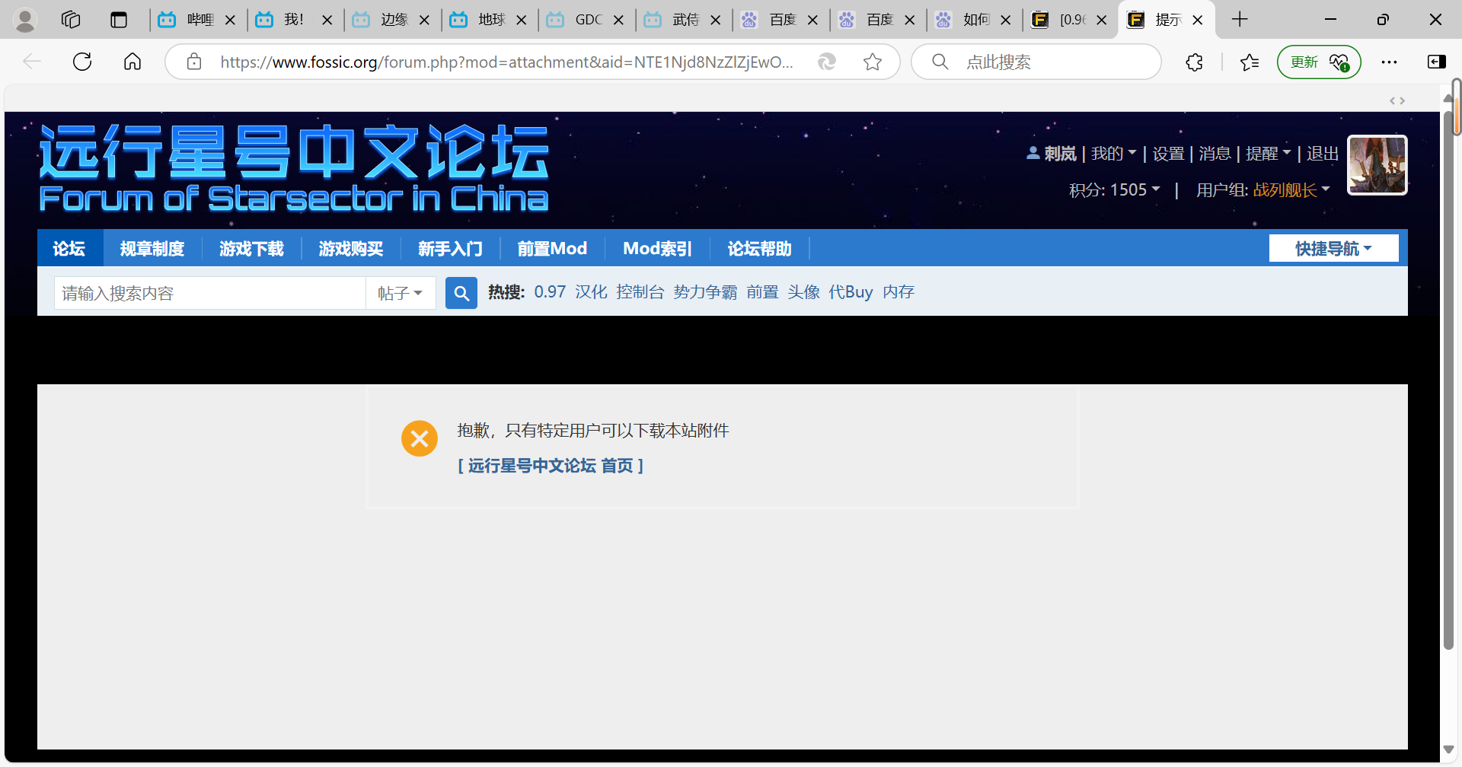
Task: Open the 战列舰长 user group dropdown
Action: [1290, 189]
